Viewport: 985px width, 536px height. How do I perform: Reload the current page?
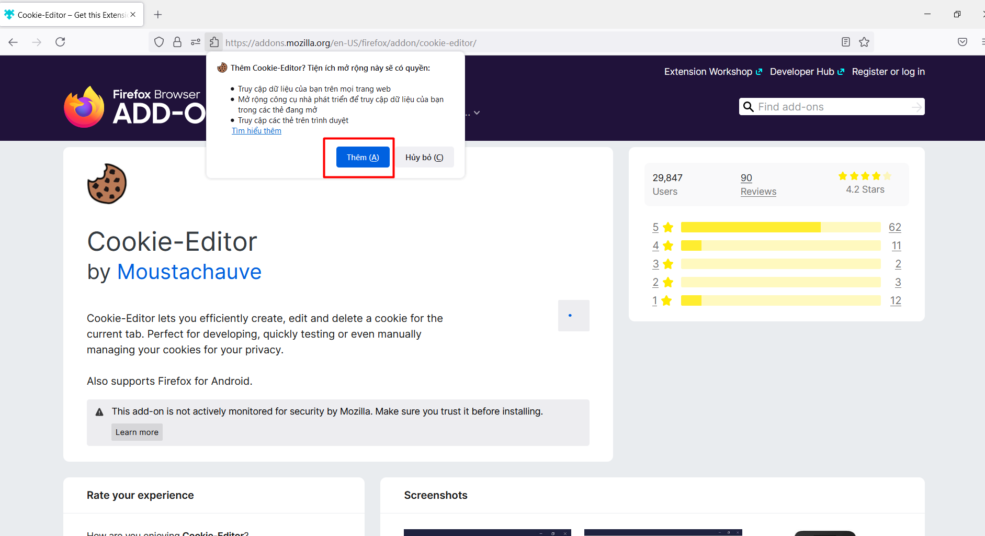(x=60, y=42)
